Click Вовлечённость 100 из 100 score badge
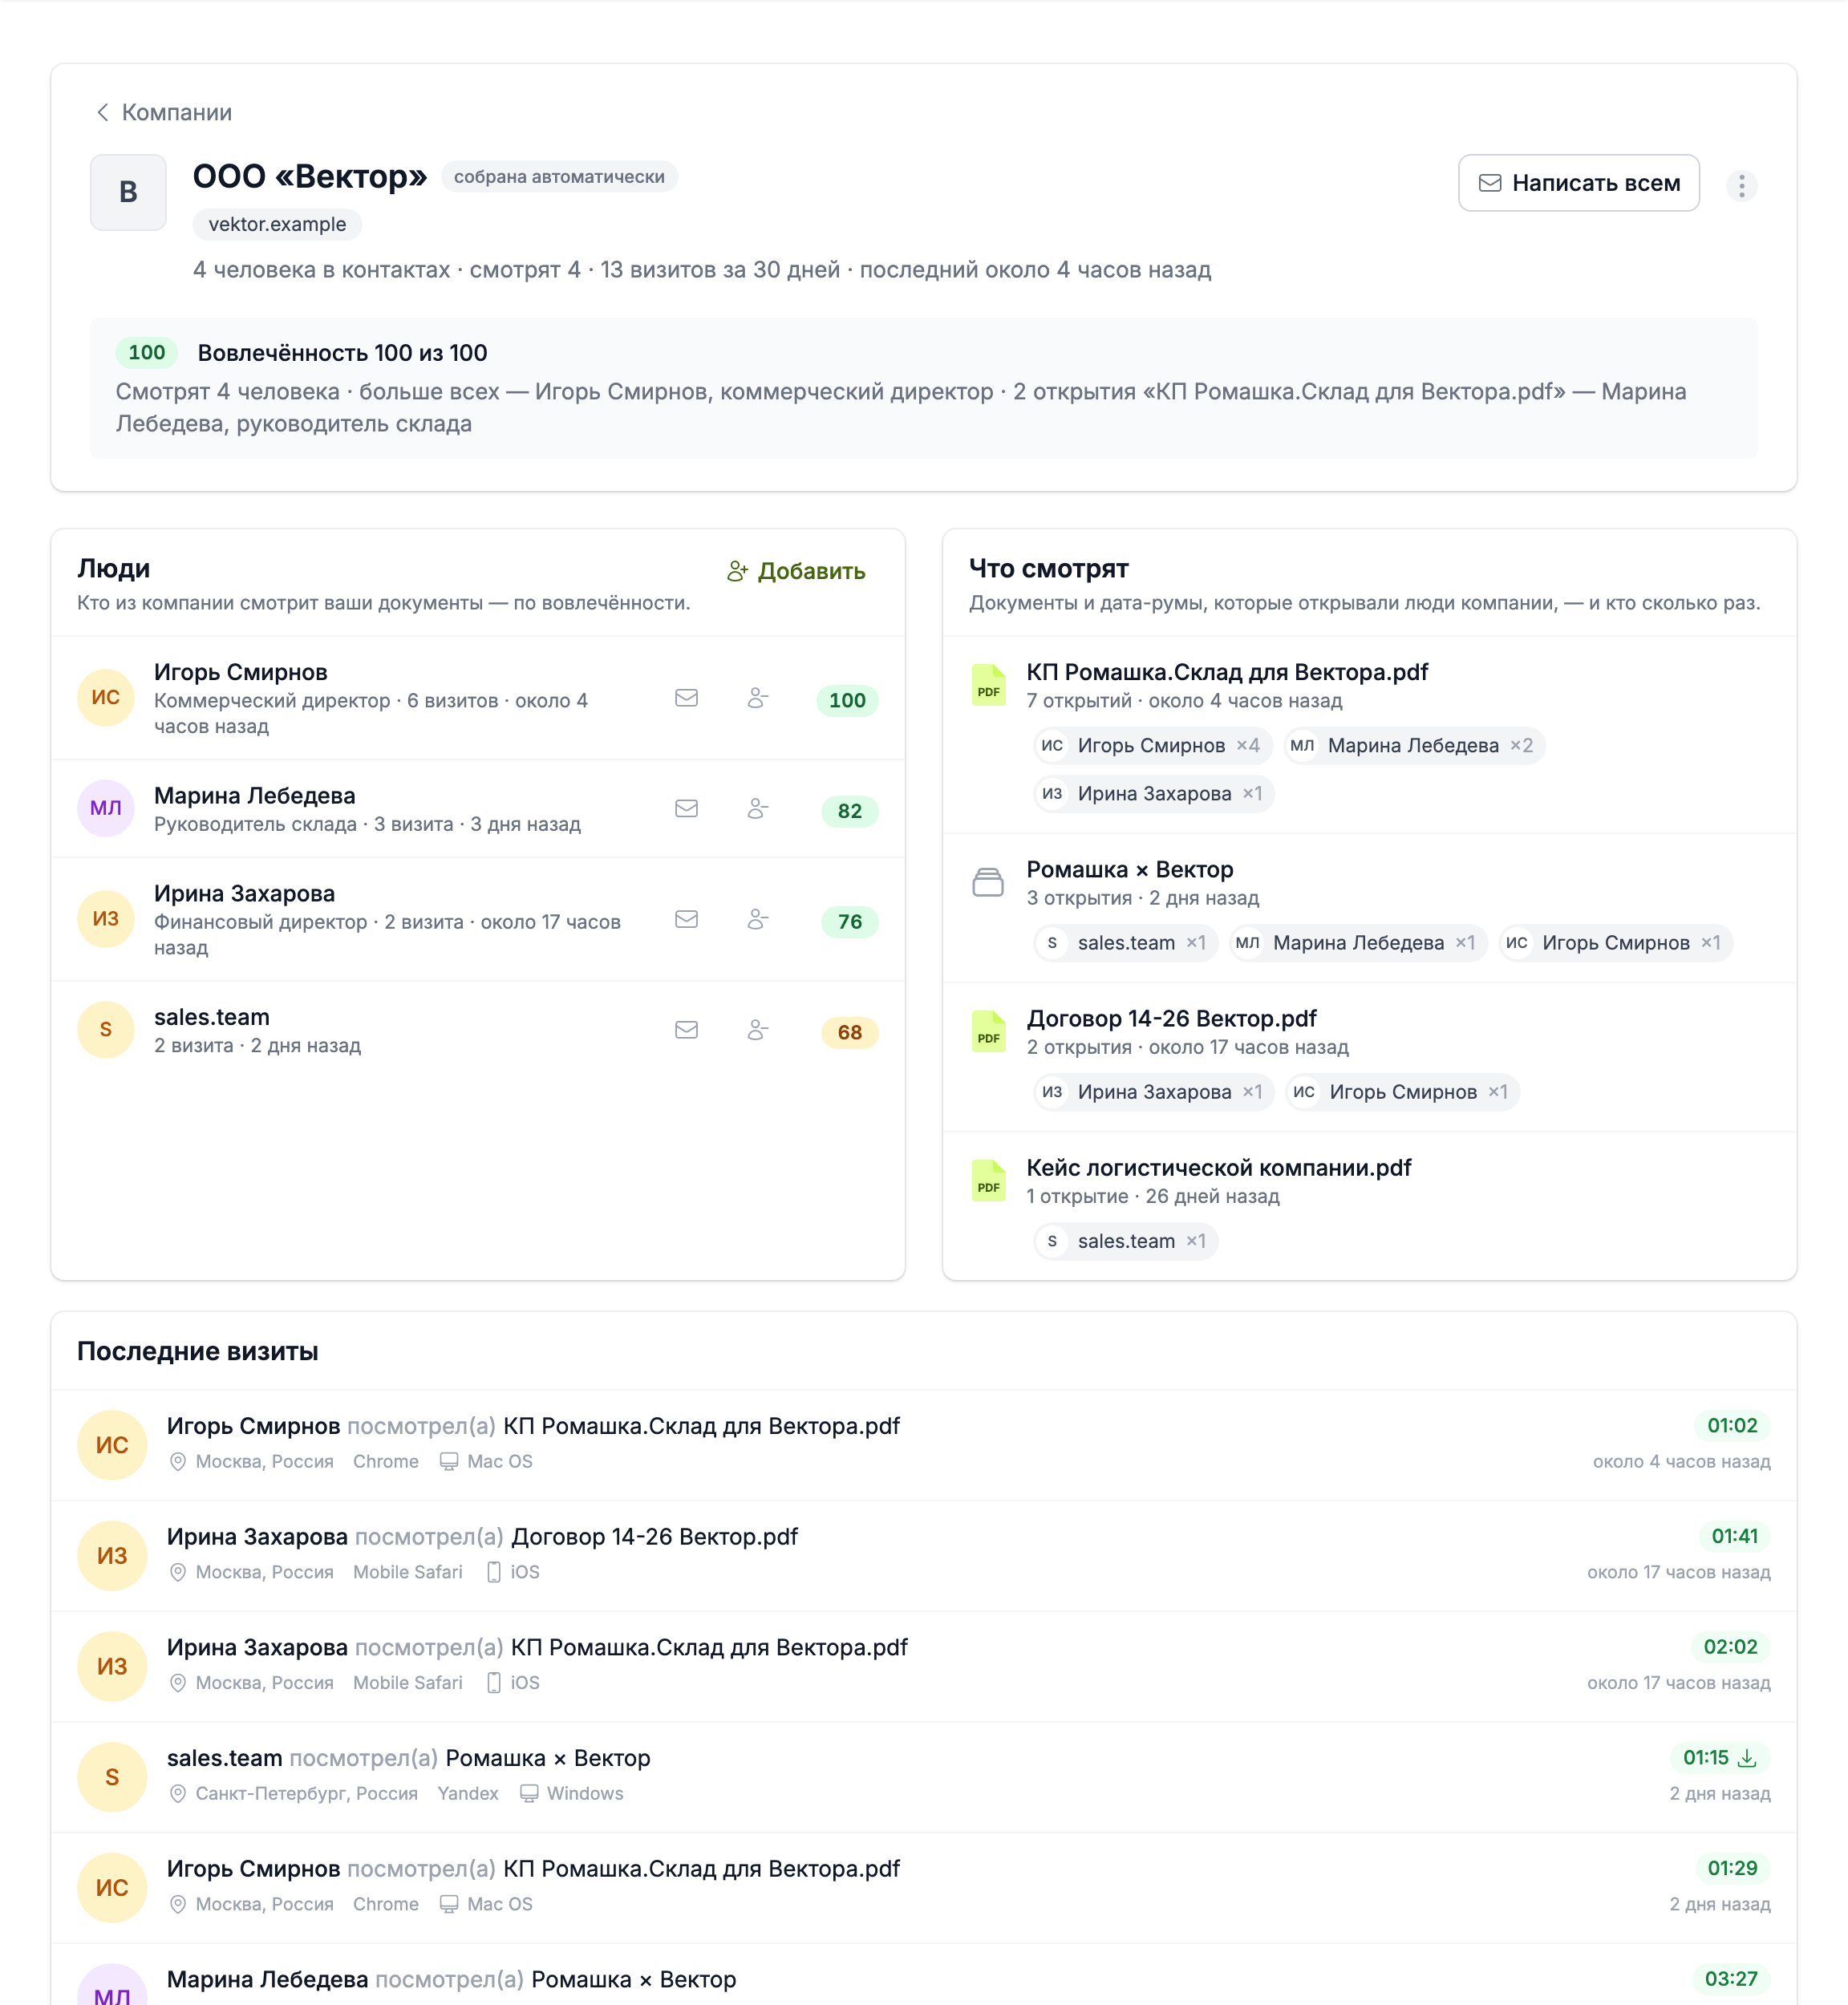This screenshot has height=2005, width=1848. tap(147, 352)
